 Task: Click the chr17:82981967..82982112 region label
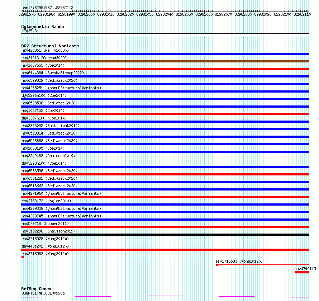47,8
